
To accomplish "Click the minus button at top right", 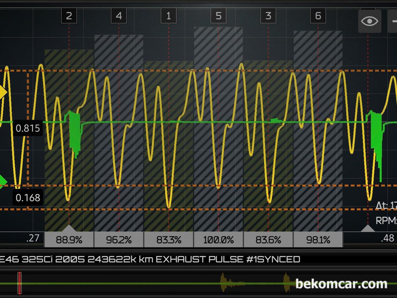I will coord(392,21).
